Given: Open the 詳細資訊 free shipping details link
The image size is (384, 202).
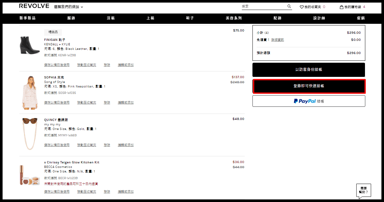Looking at the screenshot, I should (278, 40).
